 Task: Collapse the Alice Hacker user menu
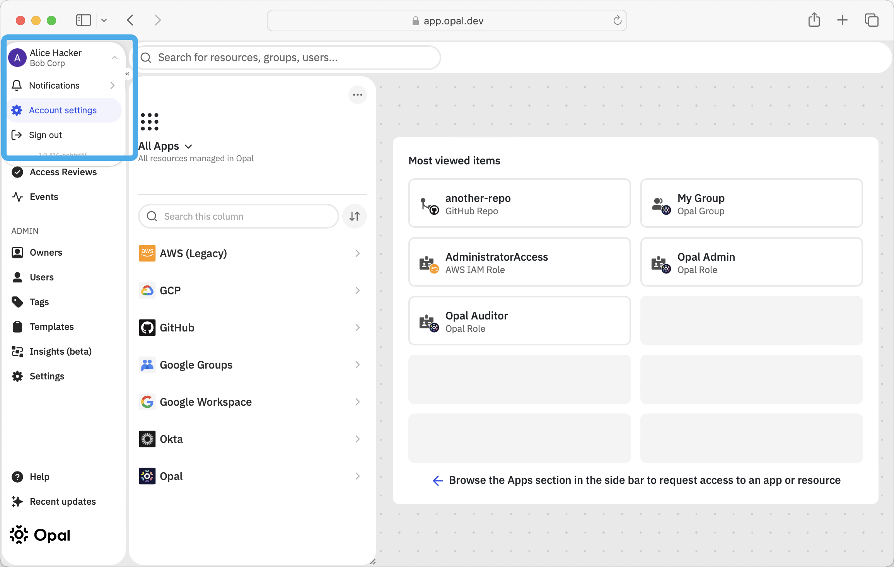(x=115, y=58)
